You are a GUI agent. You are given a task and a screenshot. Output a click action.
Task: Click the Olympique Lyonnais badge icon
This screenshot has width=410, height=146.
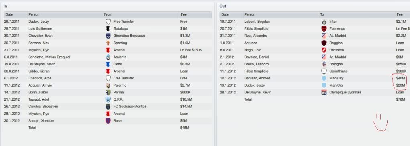(324, 93)
